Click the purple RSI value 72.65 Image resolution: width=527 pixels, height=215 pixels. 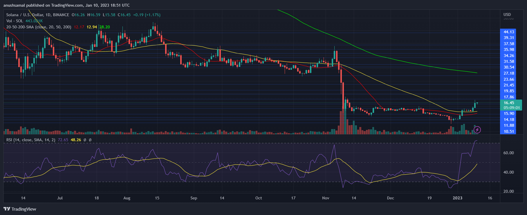point(63,140)
